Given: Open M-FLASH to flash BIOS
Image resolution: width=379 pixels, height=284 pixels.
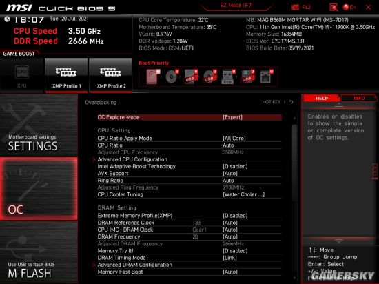Looking at the screenshot, I should 39,252.
